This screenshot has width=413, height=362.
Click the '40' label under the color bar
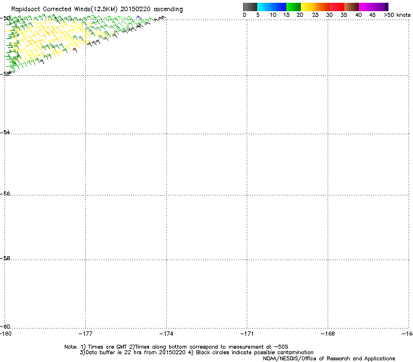pyautogui.click(x=358, y=15)
